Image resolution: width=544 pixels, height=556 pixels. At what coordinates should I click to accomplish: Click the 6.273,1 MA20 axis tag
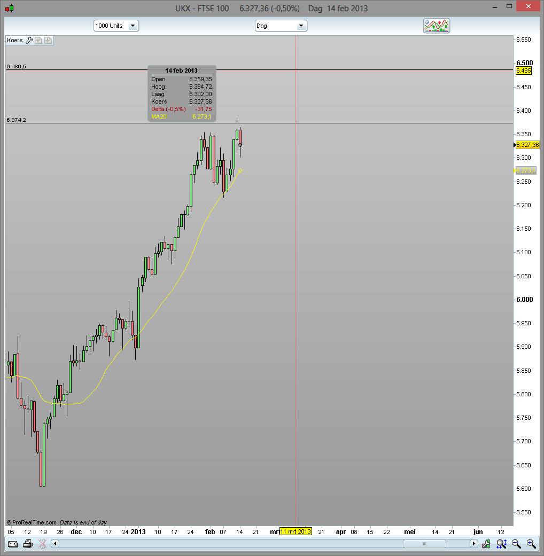(525, 170)
